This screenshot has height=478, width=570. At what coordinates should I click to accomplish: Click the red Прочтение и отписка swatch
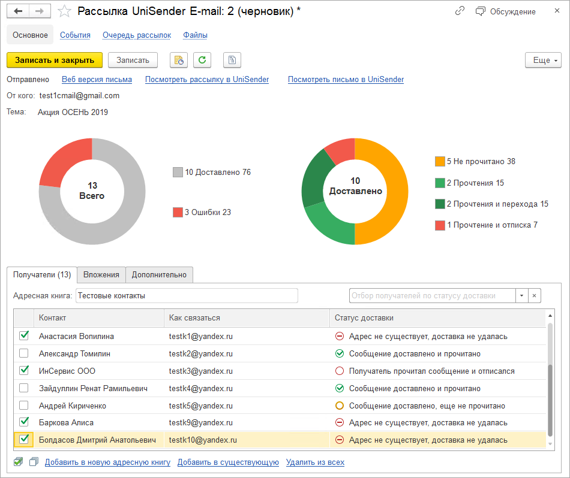(x=440, y=225)
